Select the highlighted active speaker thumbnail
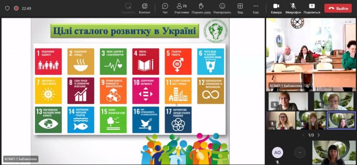Viewport: 357px width, 165px height. [341, 121]
